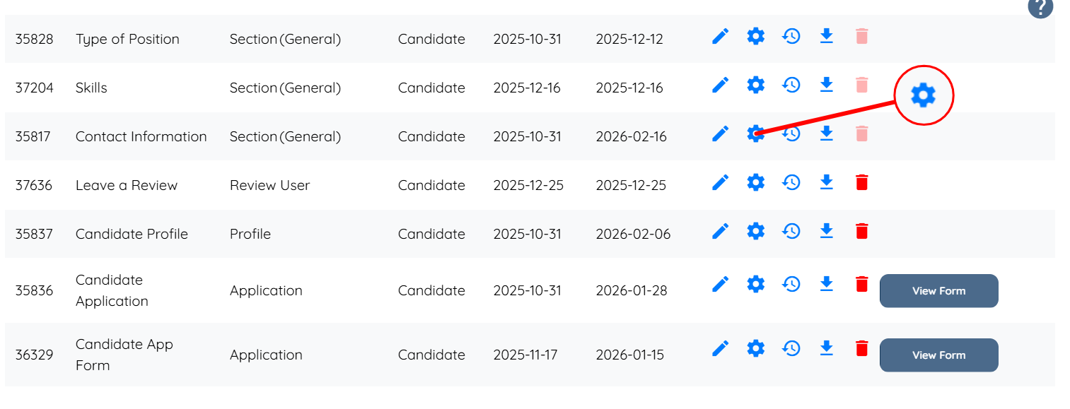Open history for Candidate App Form
This screenshot has width=1070, height=409.
point(791,348)
